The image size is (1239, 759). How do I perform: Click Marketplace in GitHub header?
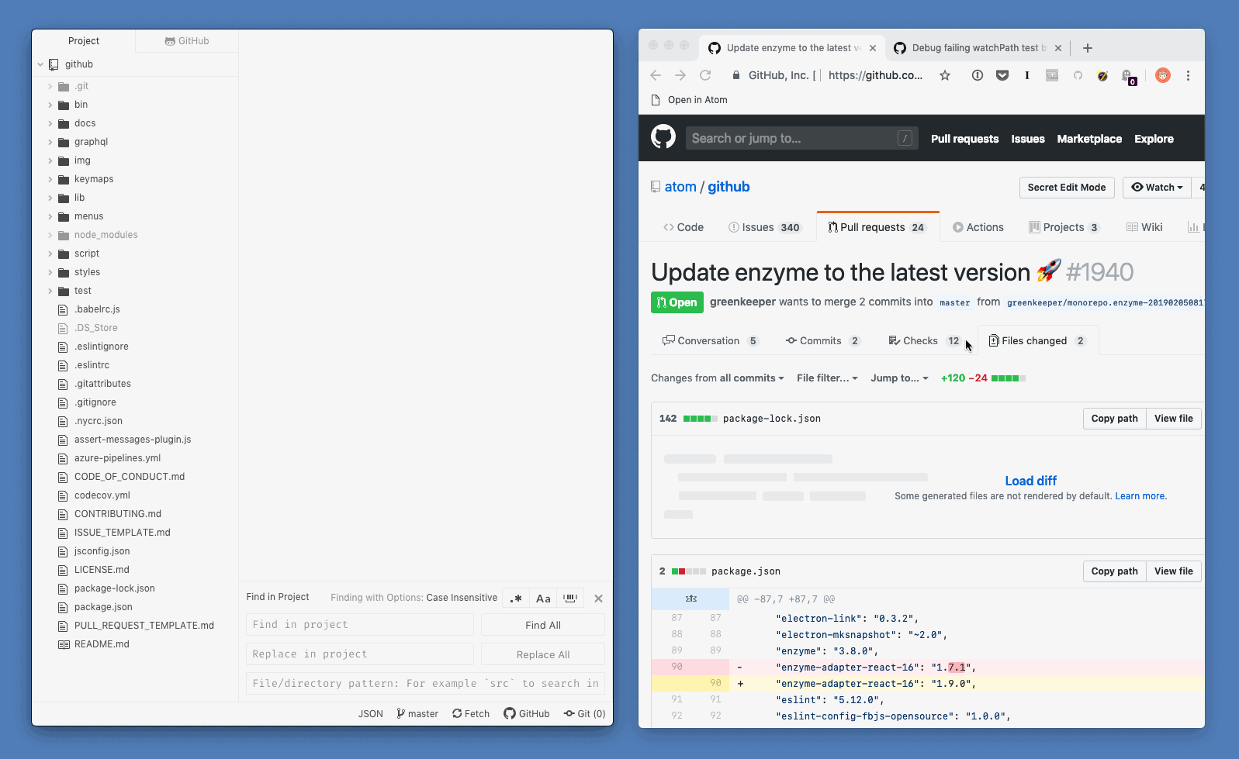pos(1089,139)
